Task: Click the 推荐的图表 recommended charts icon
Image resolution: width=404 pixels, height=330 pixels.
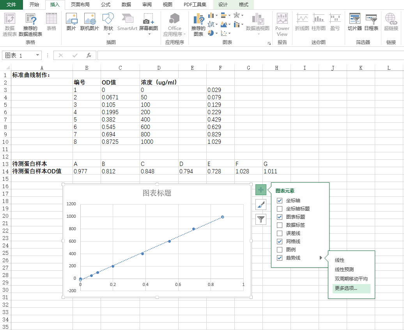Action: [198, 25]
